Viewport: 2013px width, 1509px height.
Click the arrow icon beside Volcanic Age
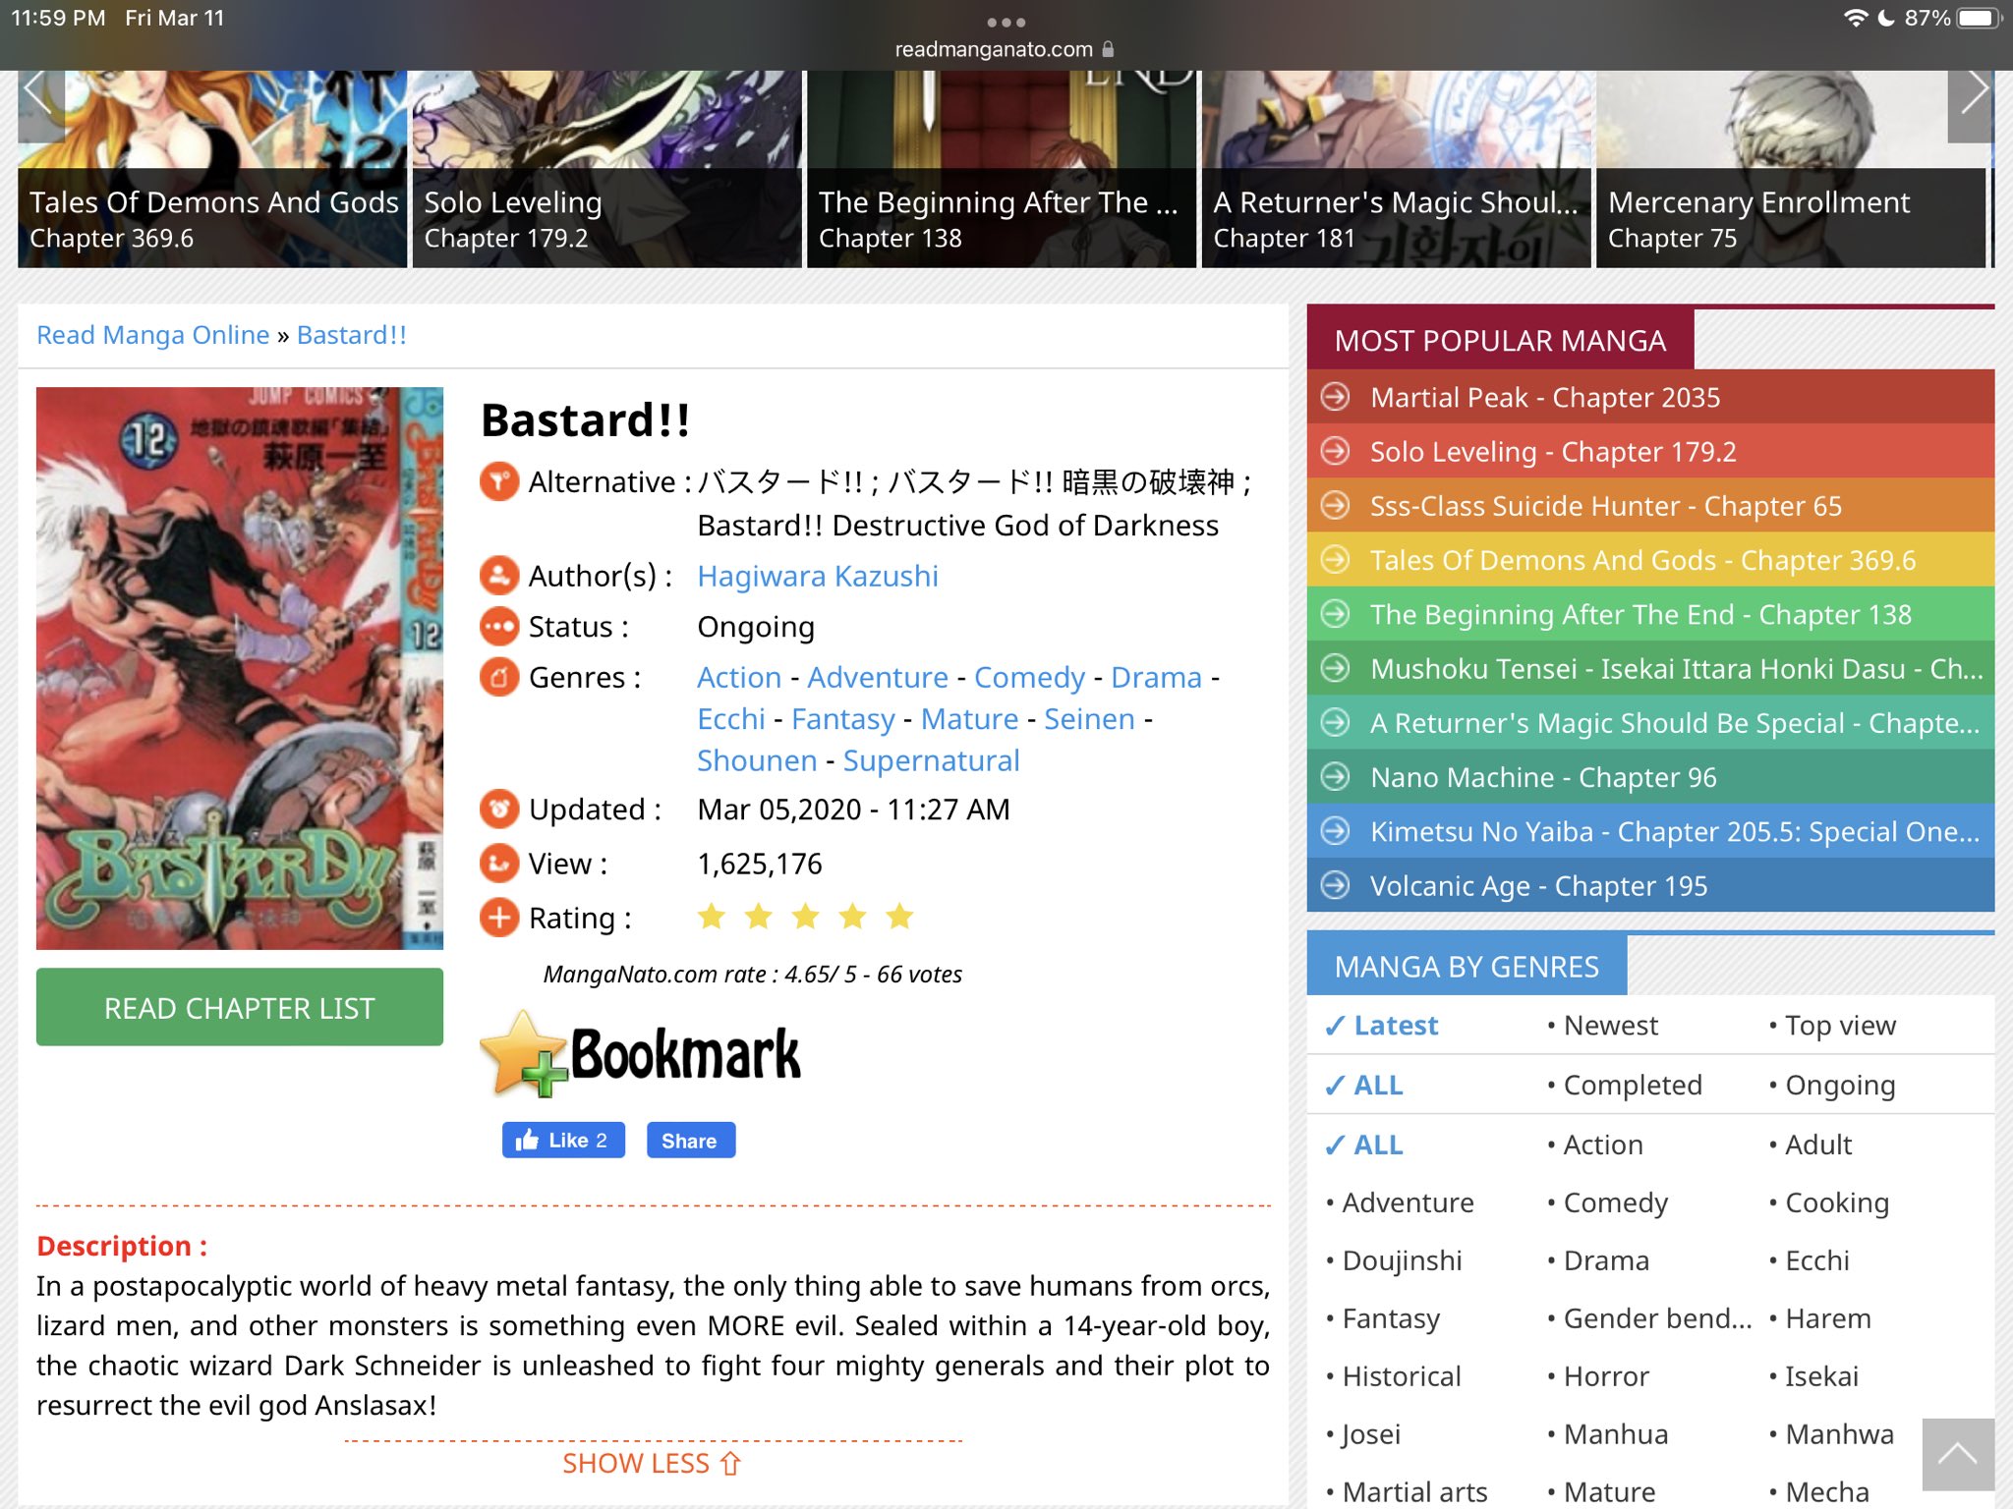click(1335, 885)
